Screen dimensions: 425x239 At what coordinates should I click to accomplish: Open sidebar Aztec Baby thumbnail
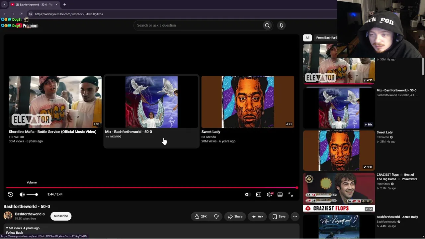[x=339, y=227]
